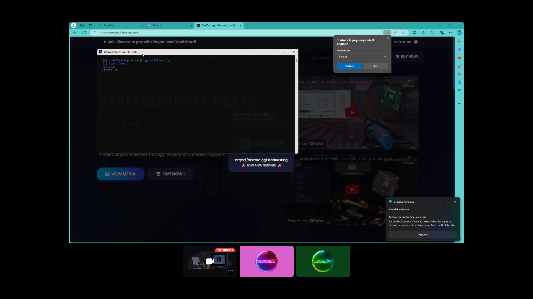Open the sidebar Tools briefcase icon

(459, 58)
